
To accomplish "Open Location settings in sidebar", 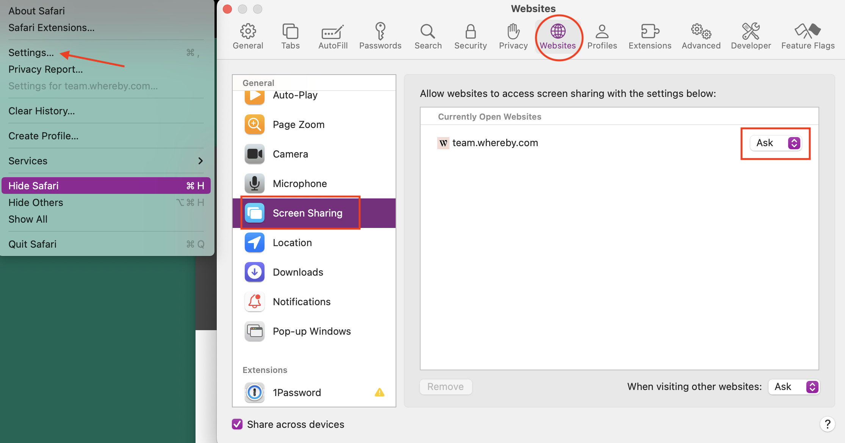I will 292,243.
